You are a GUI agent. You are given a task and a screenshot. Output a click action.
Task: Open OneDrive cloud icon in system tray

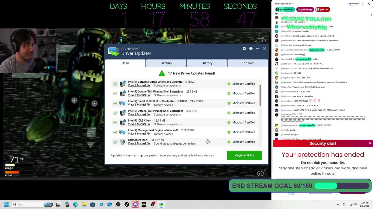pyautogui.click(x=344, y=204)
